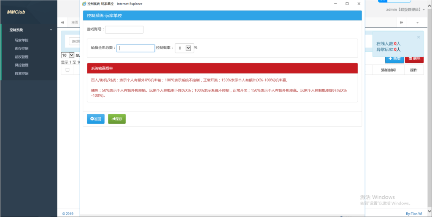Image resolution: width=432 pixels, height=217 pixels.
Task: Select 风控管理 in the sidebar
Action: [22, 65]
